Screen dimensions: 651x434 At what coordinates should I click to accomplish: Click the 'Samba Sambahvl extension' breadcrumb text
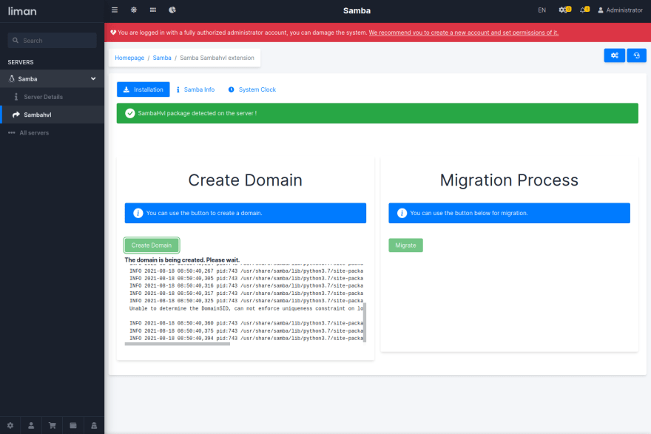click(x=217, y=58)
